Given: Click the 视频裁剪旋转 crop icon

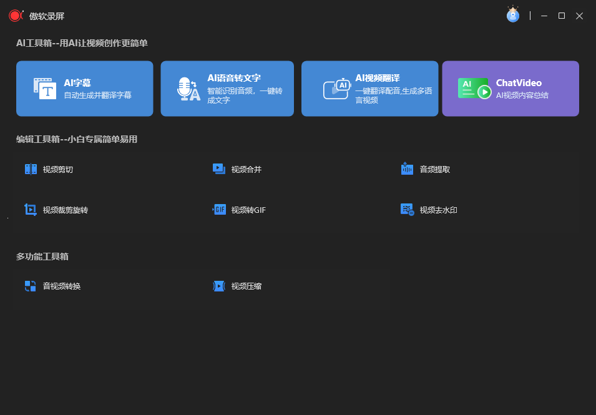Looking at the screenshot, I should pyautogui.click(x=31, y=210).
